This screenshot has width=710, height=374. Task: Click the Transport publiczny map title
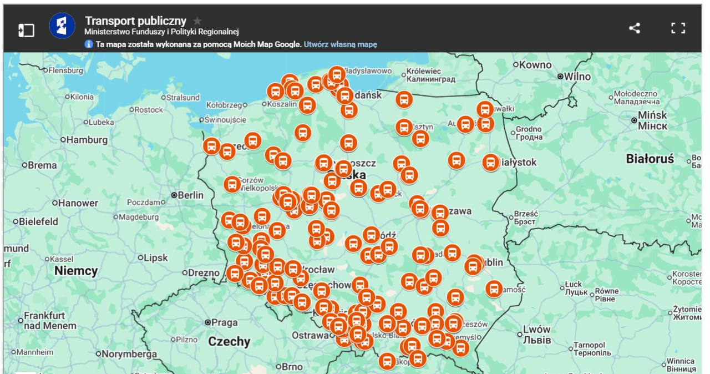click(135, 21)
